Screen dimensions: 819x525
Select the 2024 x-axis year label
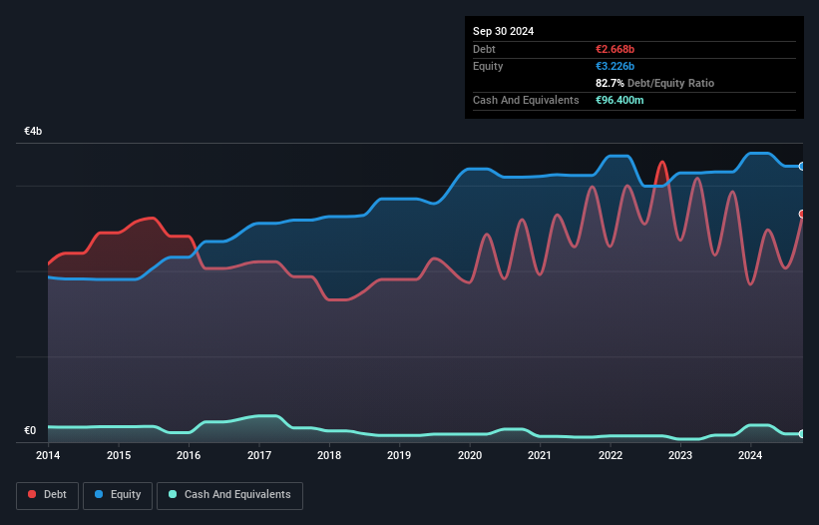coord(750,455)
